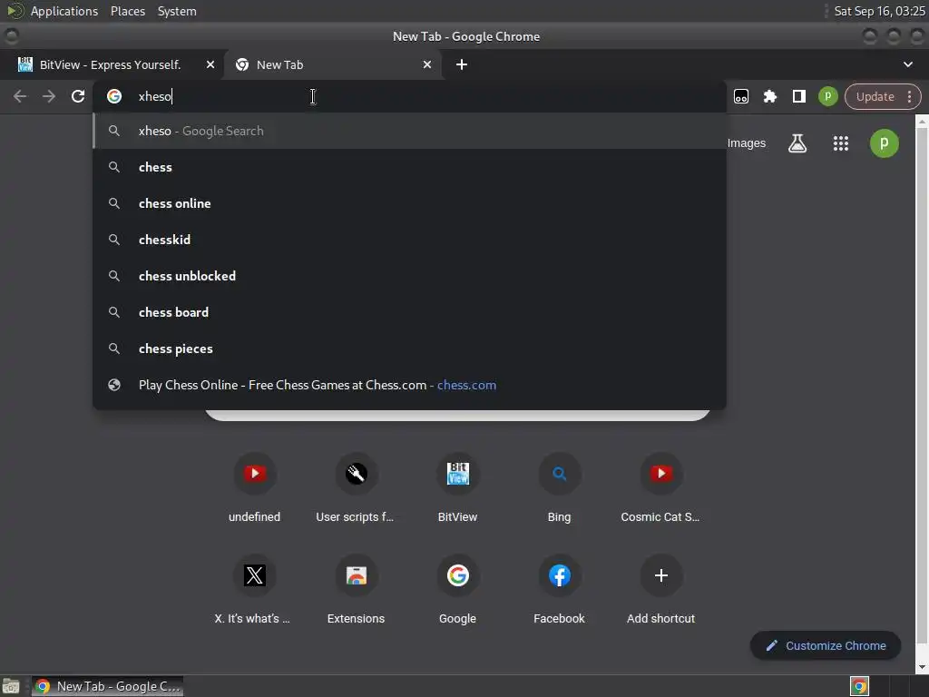Go back to the previous page
This screenshot has width=929, height=697.
(20, 96)
